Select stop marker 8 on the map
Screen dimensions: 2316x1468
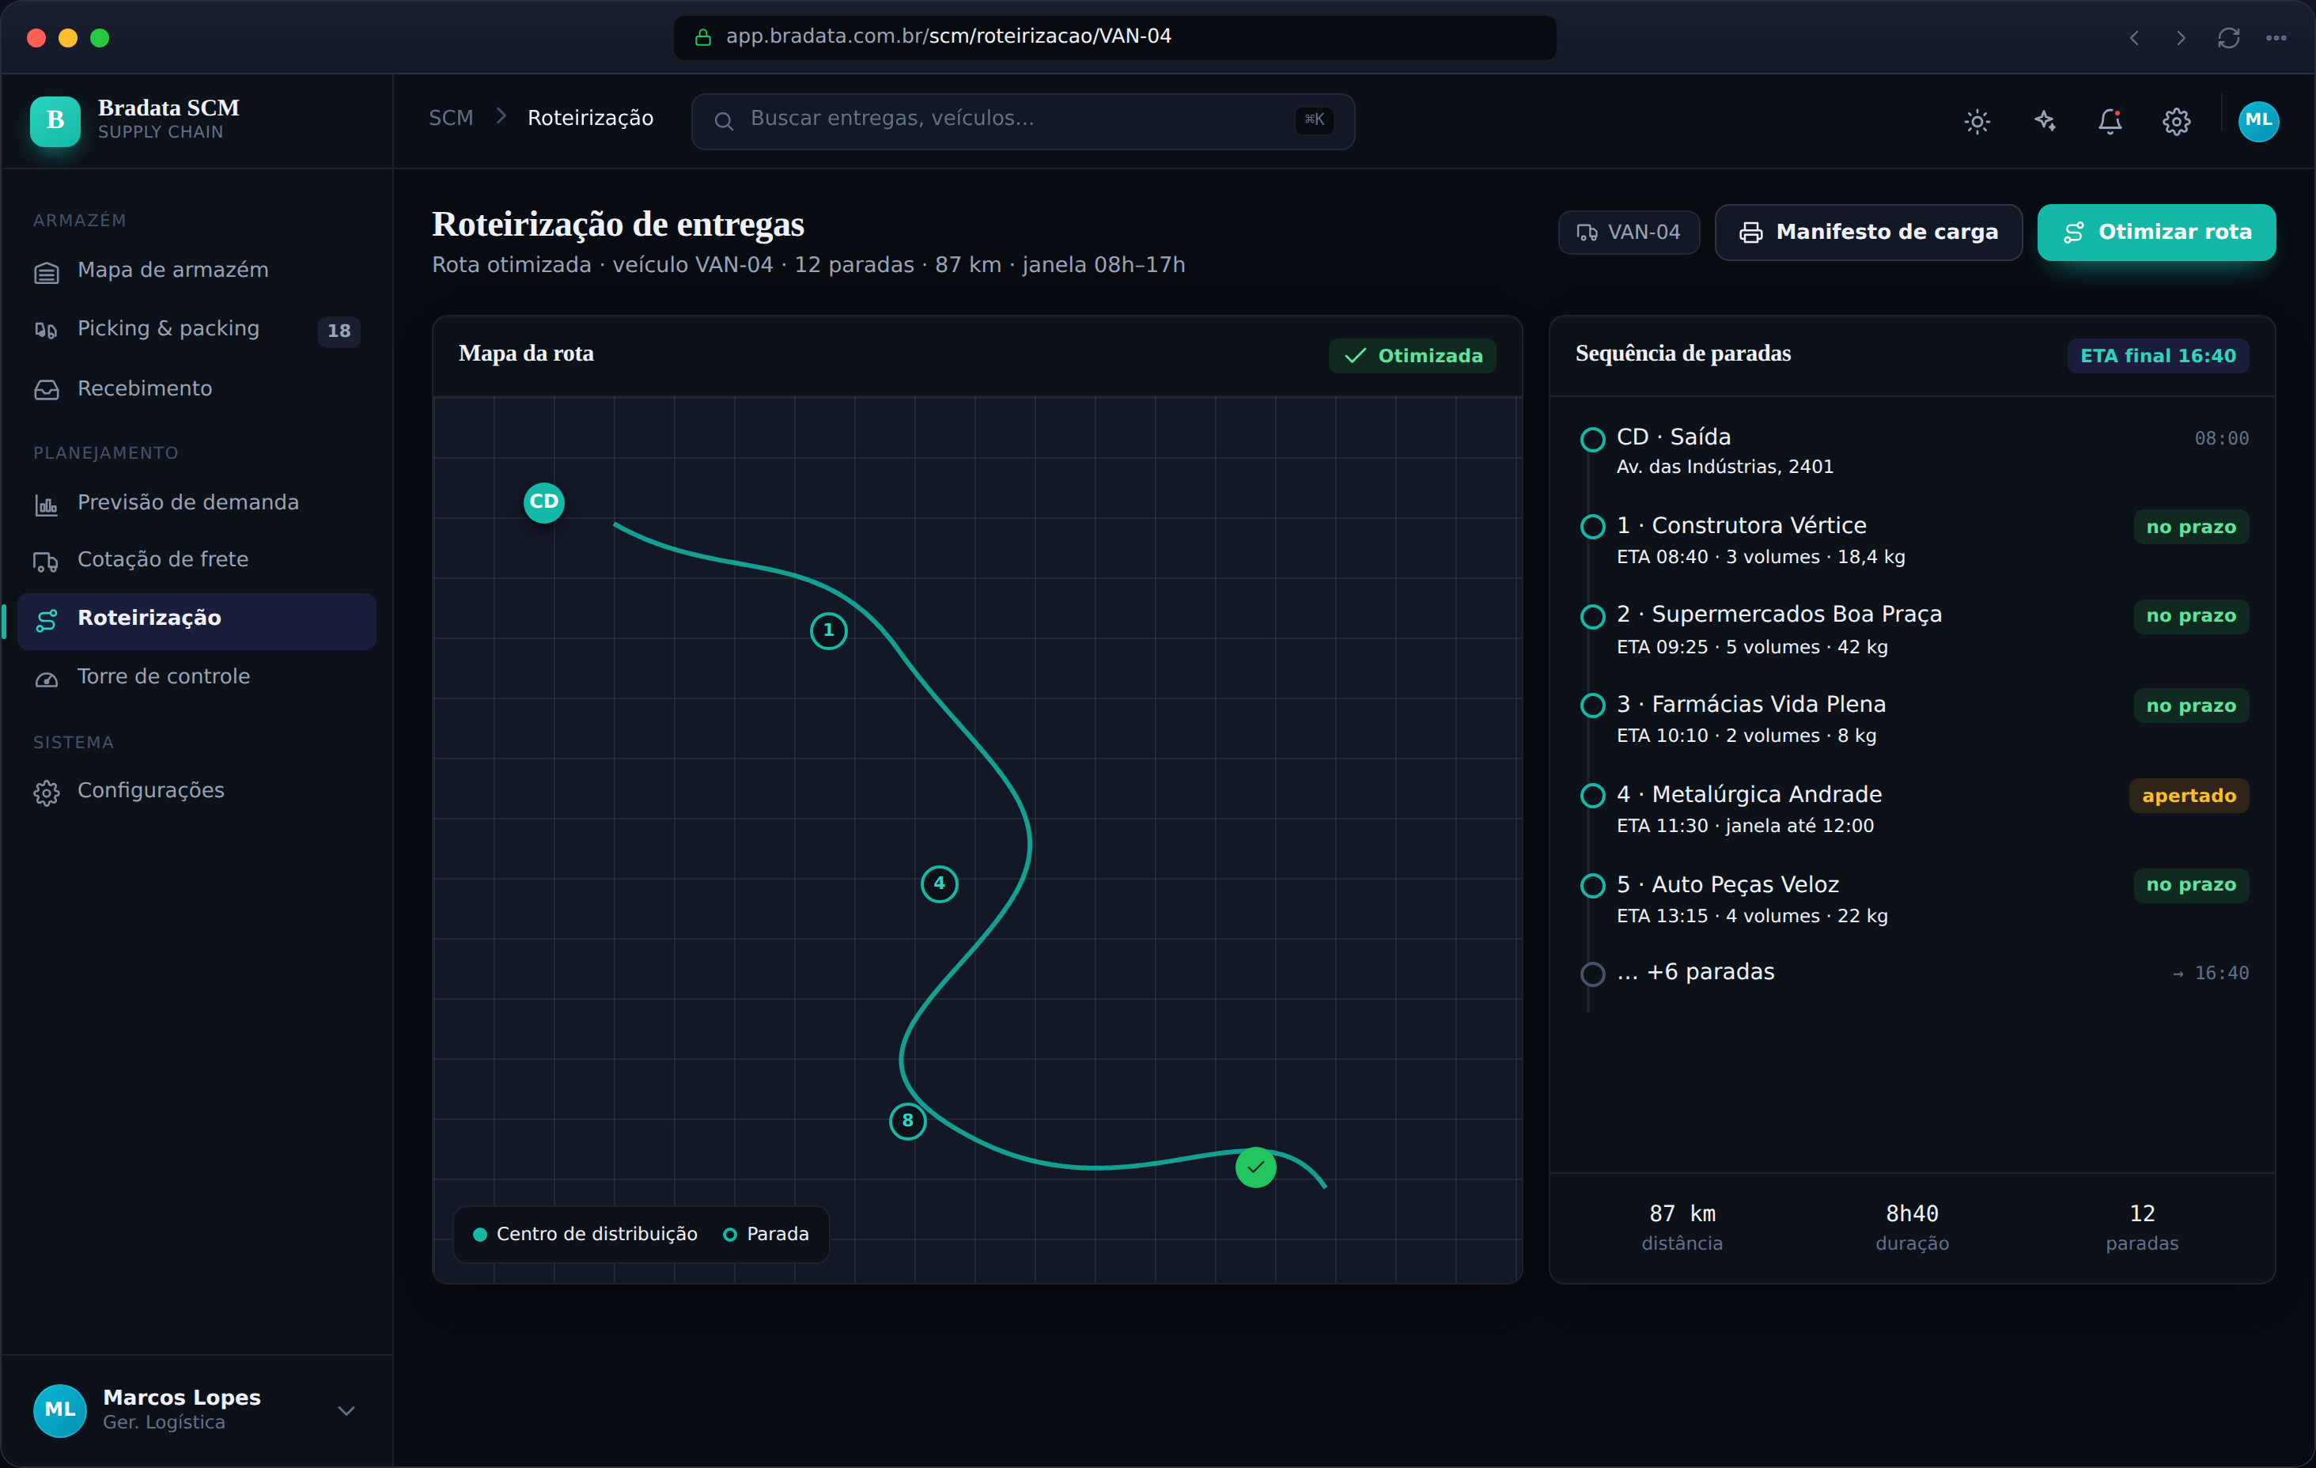[x=907, y=1121]
